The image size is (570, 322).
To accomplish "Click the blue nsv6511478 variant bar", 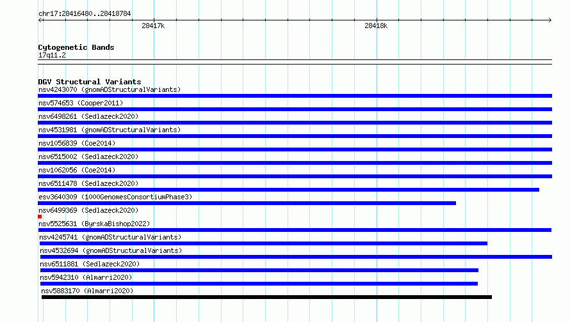I will 288,190.
